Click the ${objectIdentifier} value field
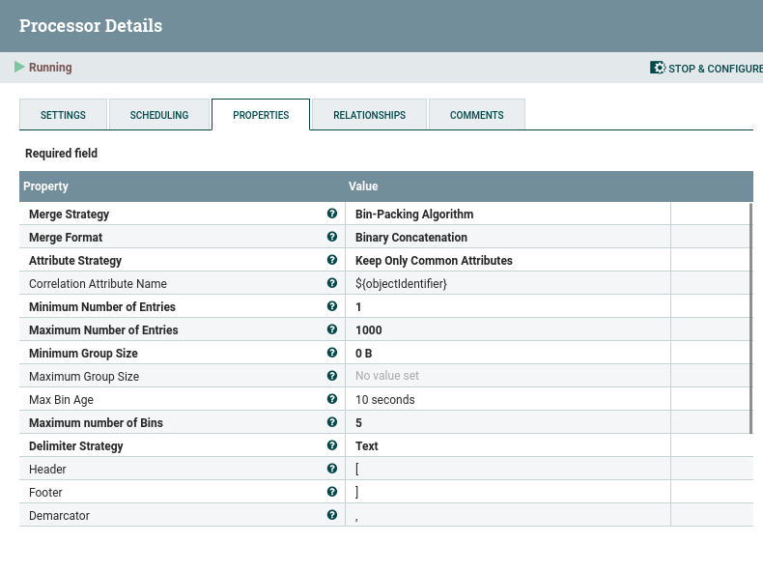Screen dimensions: 763x572 tap(401, 284)
